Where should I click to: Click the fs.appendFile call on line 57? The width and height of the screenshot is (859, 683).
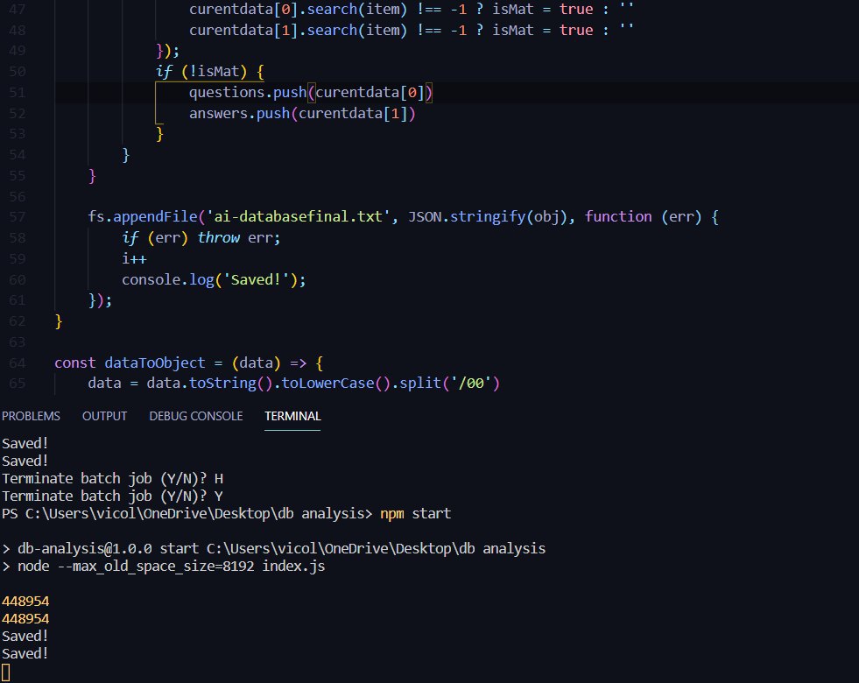(143, 217)
